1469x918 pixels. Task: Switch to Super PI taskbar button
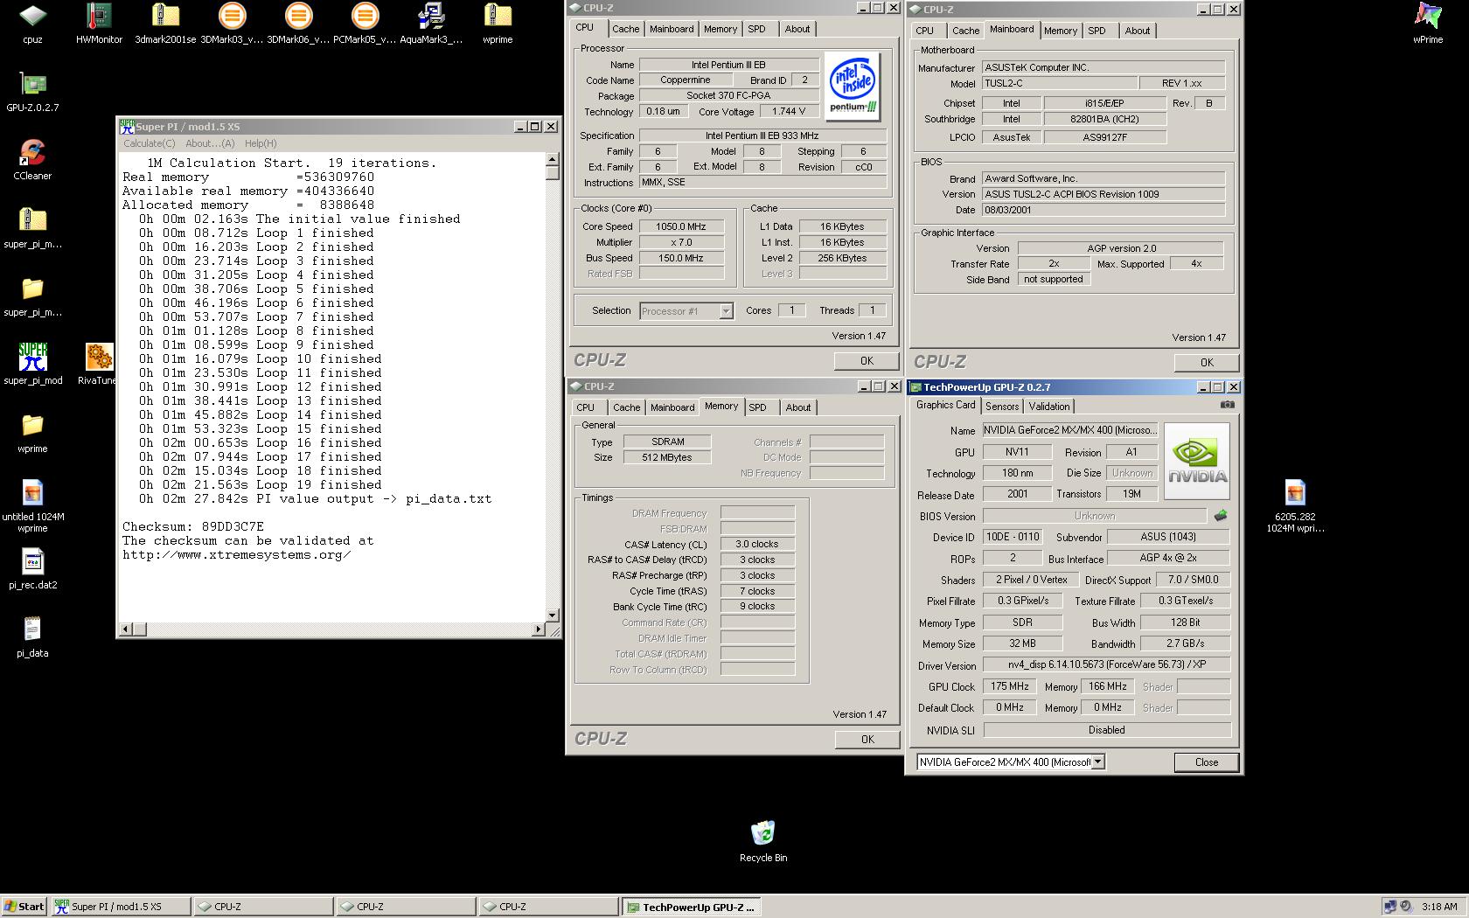[121, 907]
